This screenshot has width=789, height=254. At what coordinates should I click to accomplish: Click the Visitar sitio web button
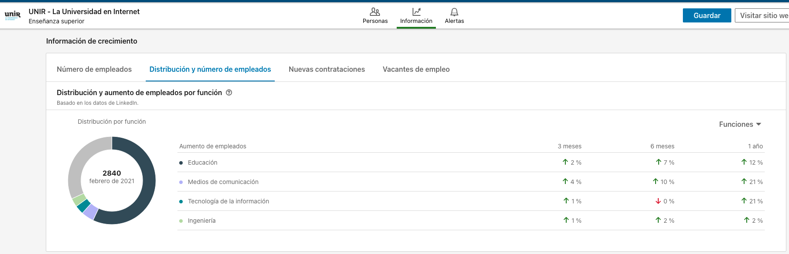762,15
